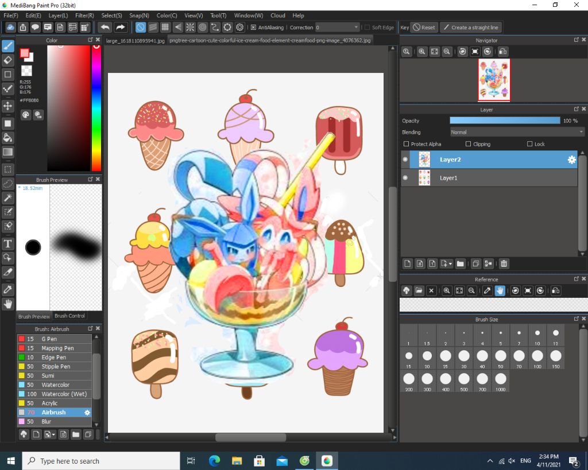Click the Redo arrow
Screen dimensions: 588x470
(120, 28)
